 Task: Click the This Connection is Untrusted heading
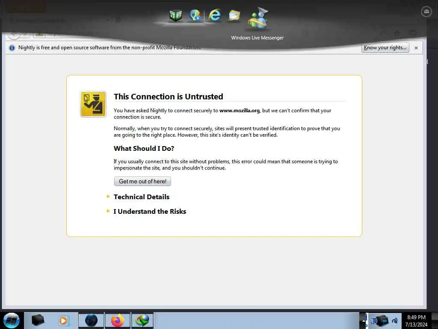point(169,96)
